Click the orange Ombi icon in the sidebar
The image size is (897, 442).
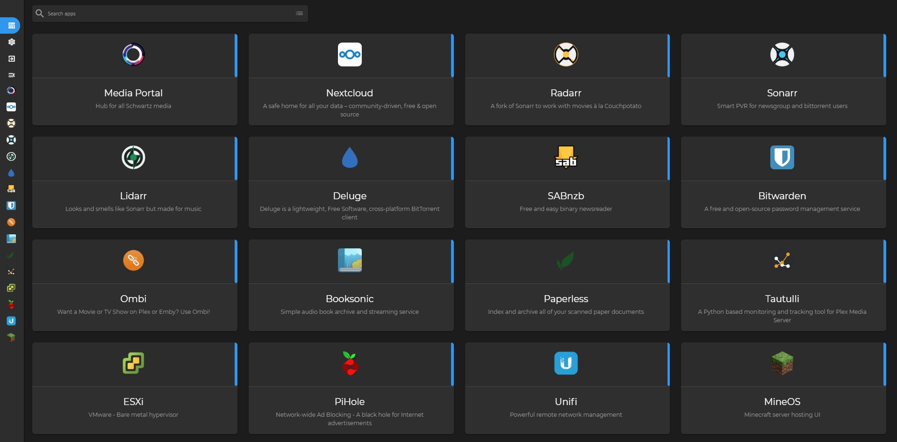pos(11,222)
